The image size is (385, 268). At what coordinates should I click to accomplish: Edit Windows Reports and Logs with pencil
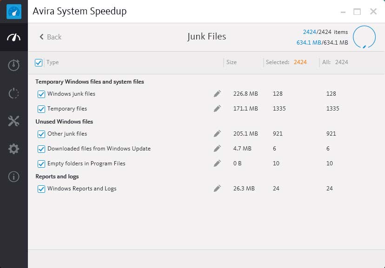point(217,189)
